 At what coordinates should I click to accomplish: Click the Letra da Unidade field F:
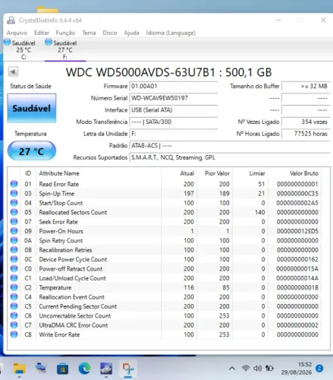click(x=174, y=134)
